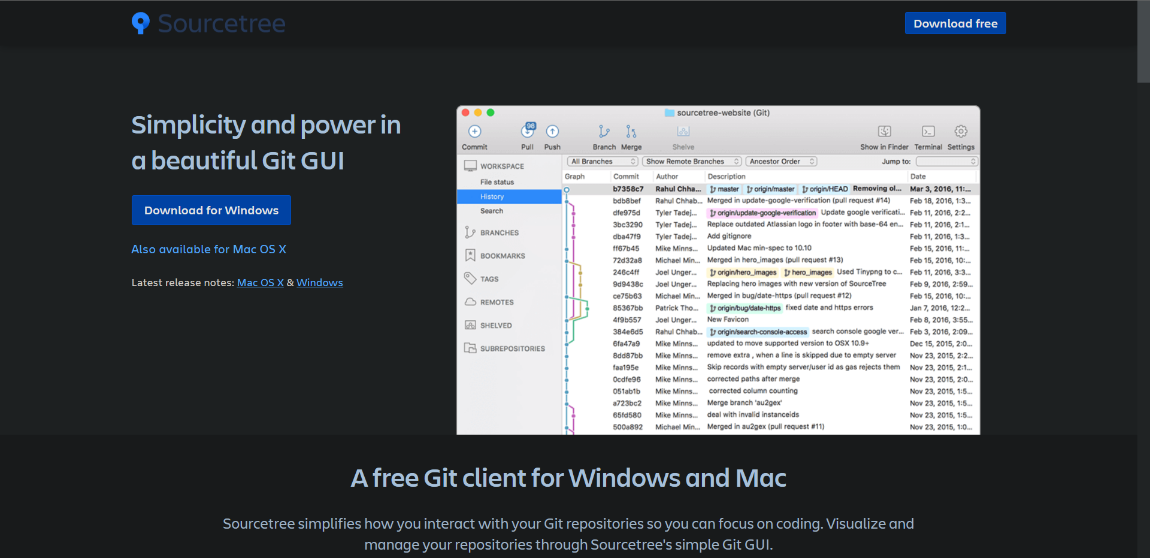Image resolution: width=1150 pixels, height=558 pixels.
Task: Open the Jump to combo box
Action: [947, 162]
